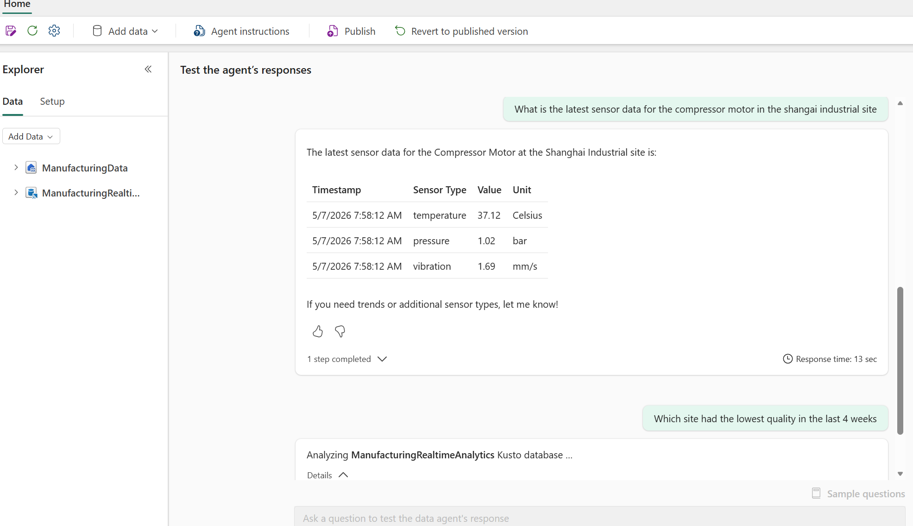
Task: Click the Revert arrow icon
Action: tap(400, 31)
